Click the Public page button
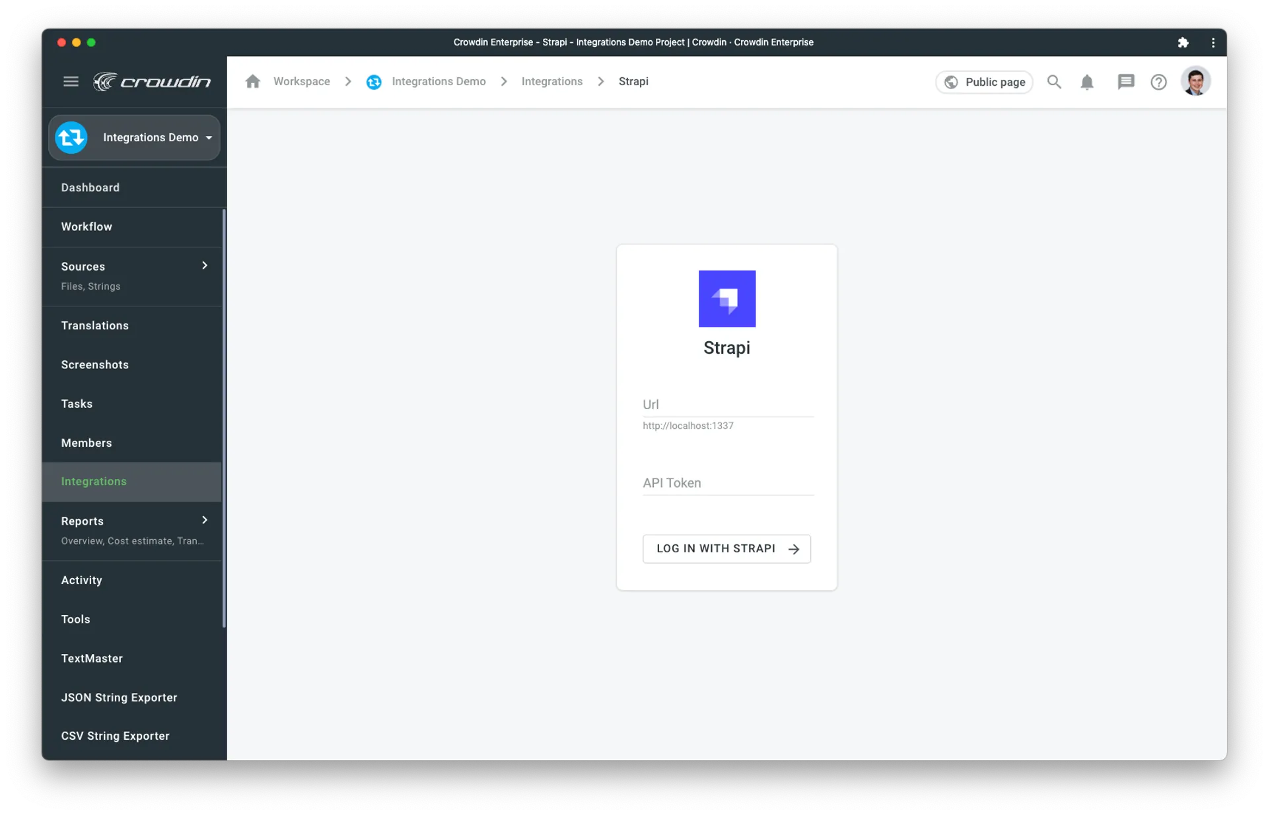1268x815 pixels. 984,82
